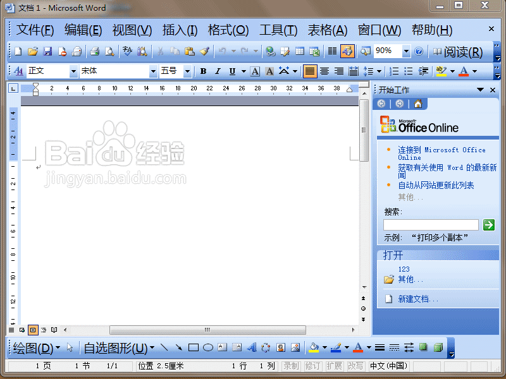506x379 pixels.
Task: Toggle justify alignment button
Action: (310, 71)
